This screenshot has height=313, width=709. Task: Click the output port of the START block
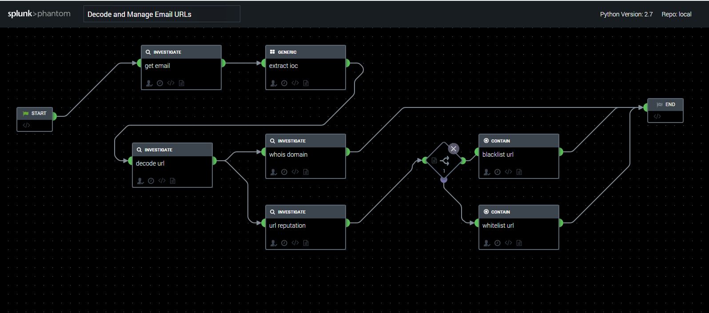click(x=54, y=116)
